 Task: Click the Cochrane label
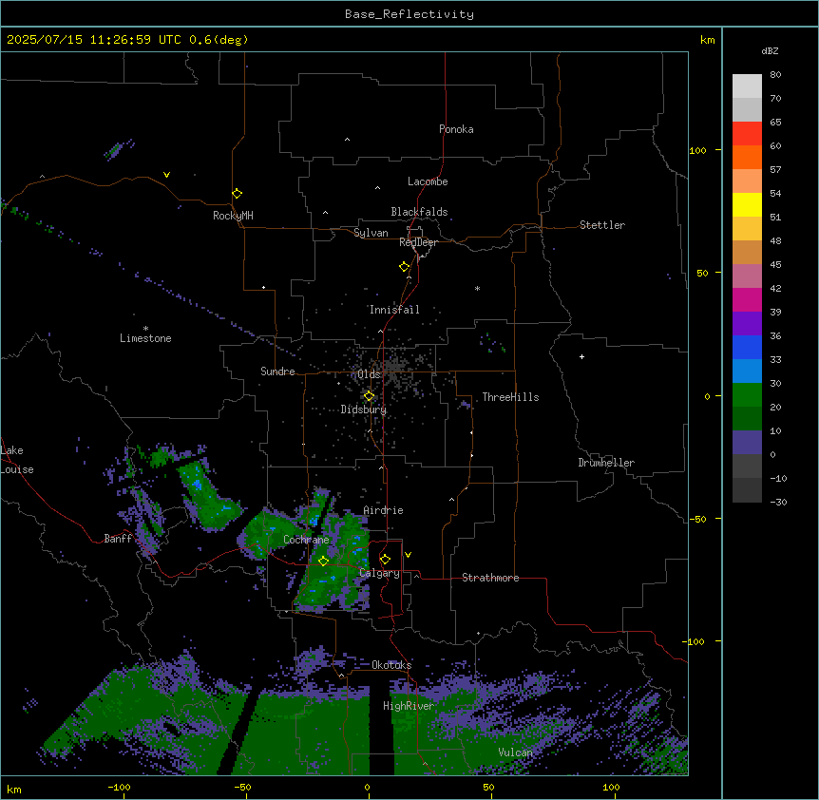coord(306,540)
